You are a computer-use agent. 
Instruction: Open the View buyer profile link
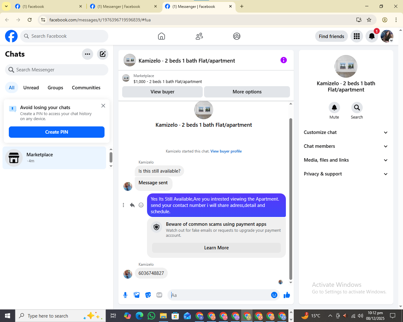point(226,151)
